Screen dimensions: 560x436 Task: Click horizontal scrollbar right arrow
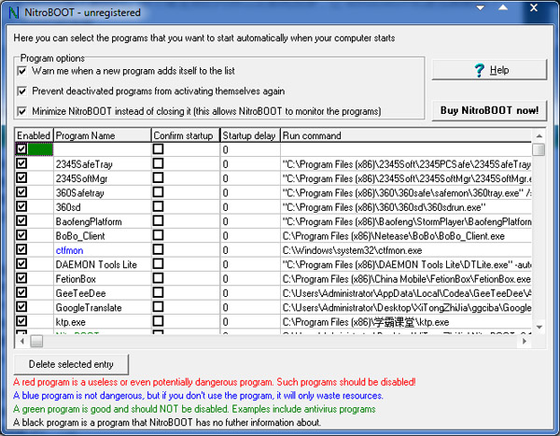click(525, 342)
